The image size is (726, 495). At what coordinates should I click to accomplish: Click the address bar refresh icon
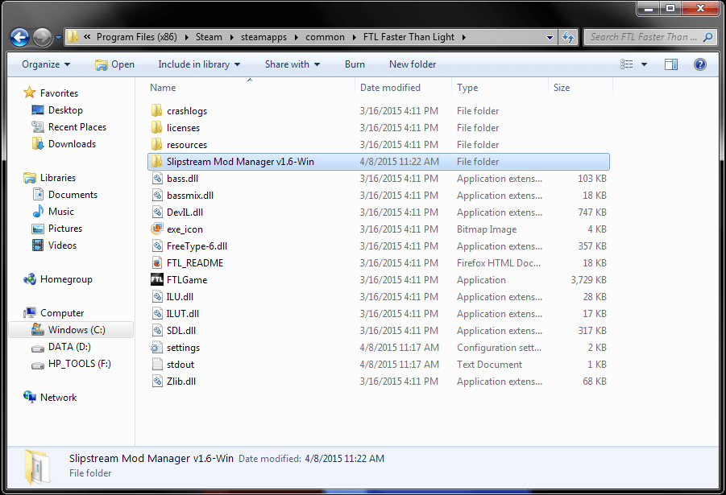tap(568, 37)
